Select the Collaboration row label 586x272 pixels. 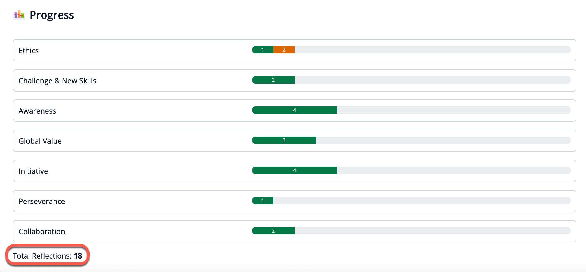click(x=42, y=232)
